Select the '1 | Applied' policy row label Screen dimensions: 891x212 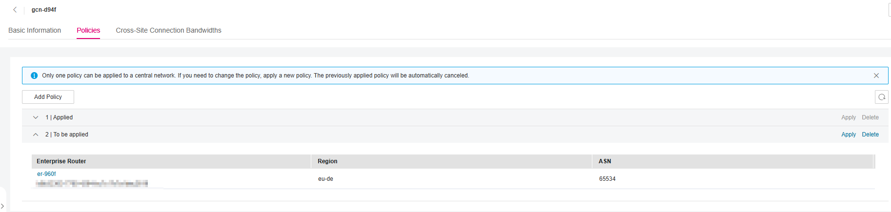pos(59,117)
